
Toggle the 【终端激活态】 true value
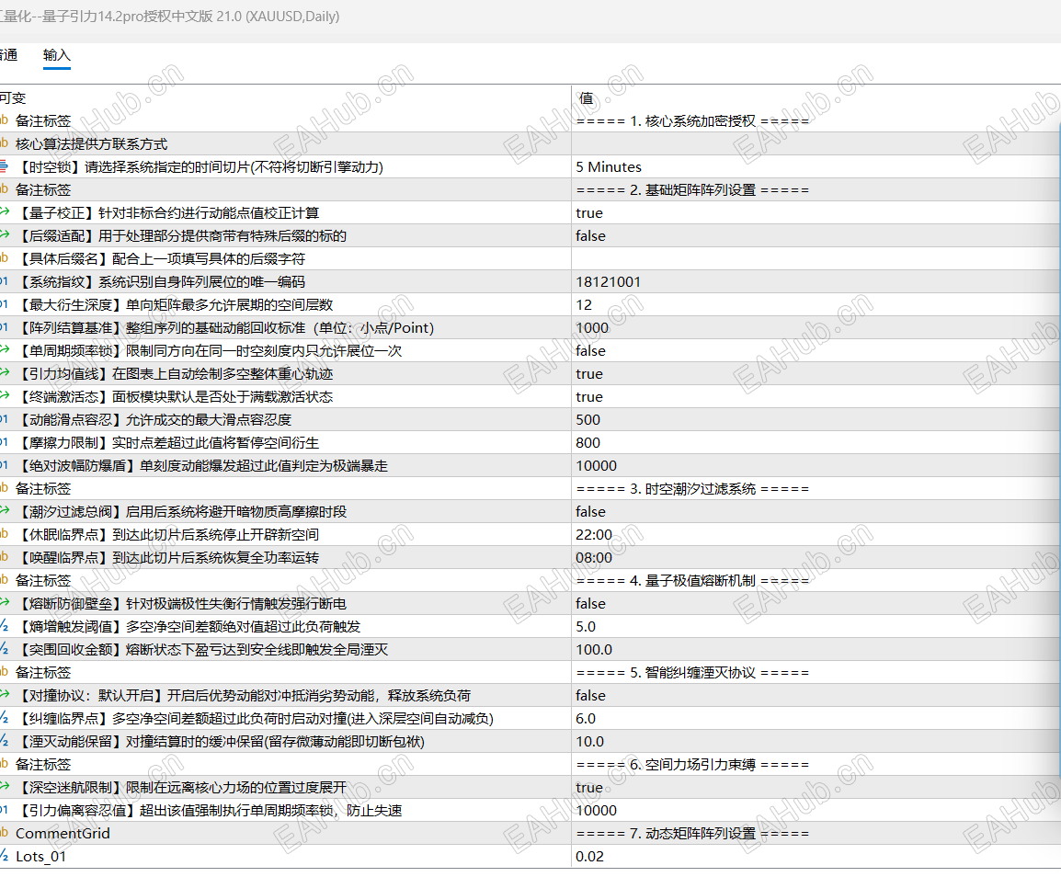pyautogui.click(x=588, y=397)
